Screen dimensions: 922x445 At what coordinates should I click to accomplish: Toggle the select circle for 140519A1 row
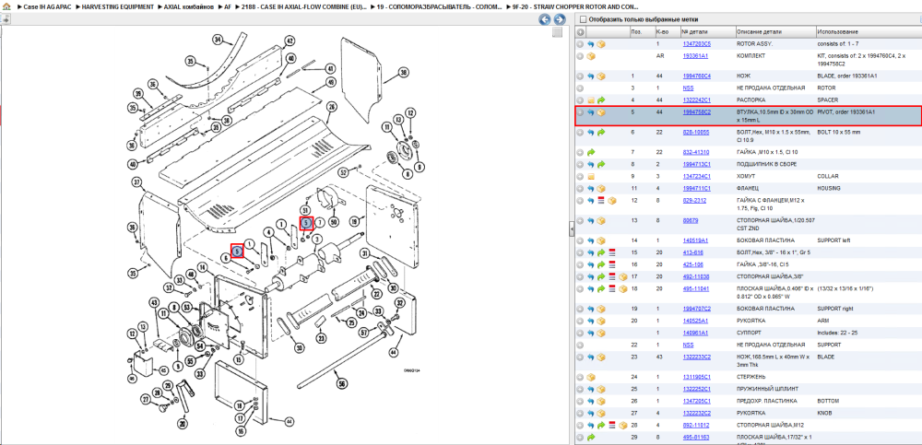[x=580, y=241]
